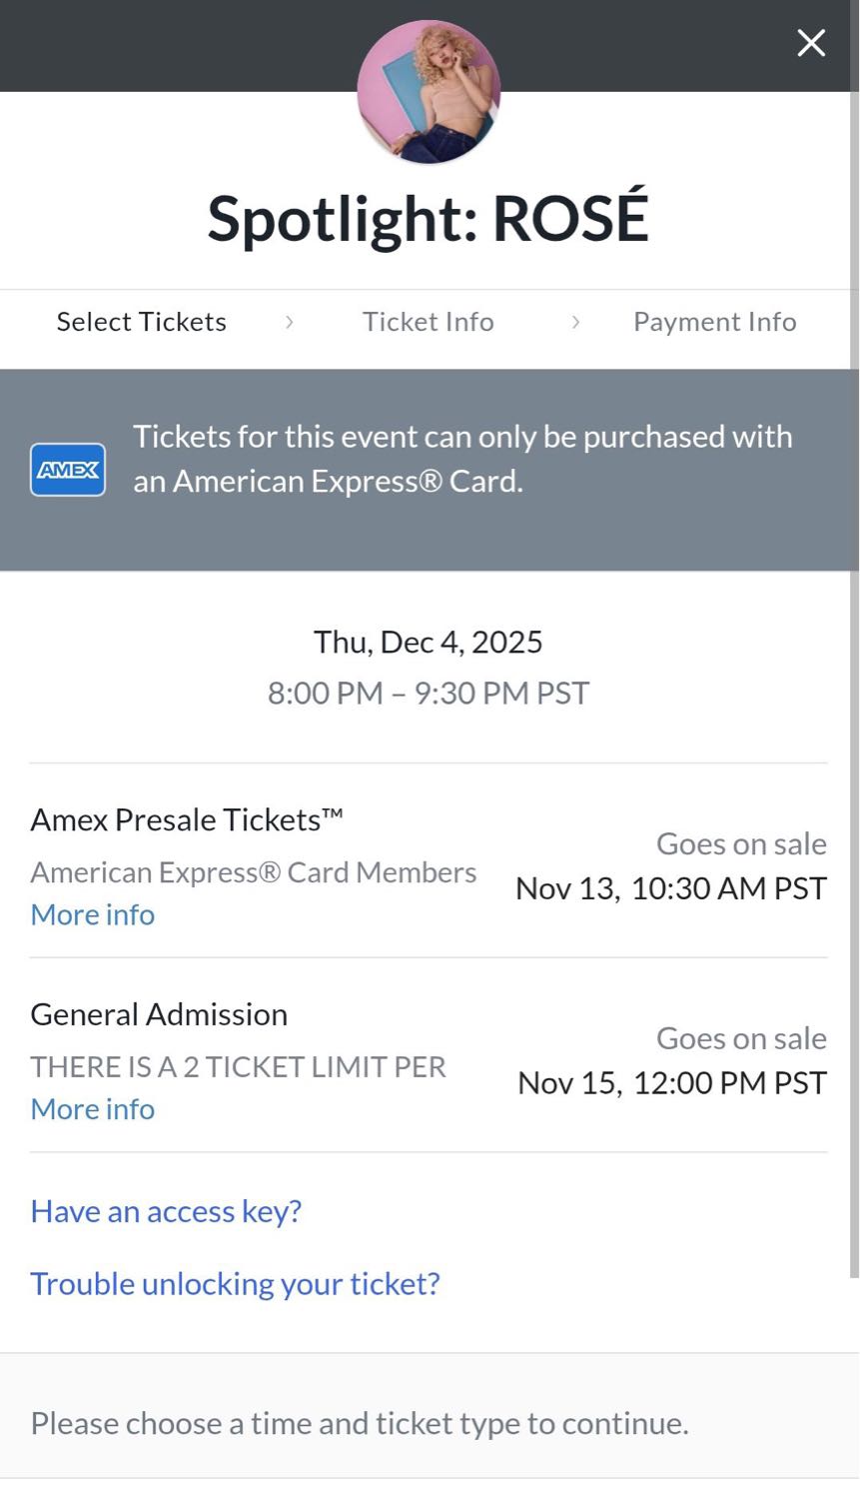Open More info for General Admission
The height and width of the screenshot is (1499, 860).
click(x=93, y=1109)
